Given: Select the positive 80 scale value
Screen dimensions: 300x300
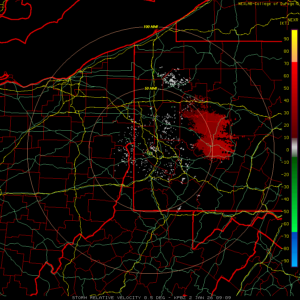Looking at the screenshot, I should coord(286,51).
